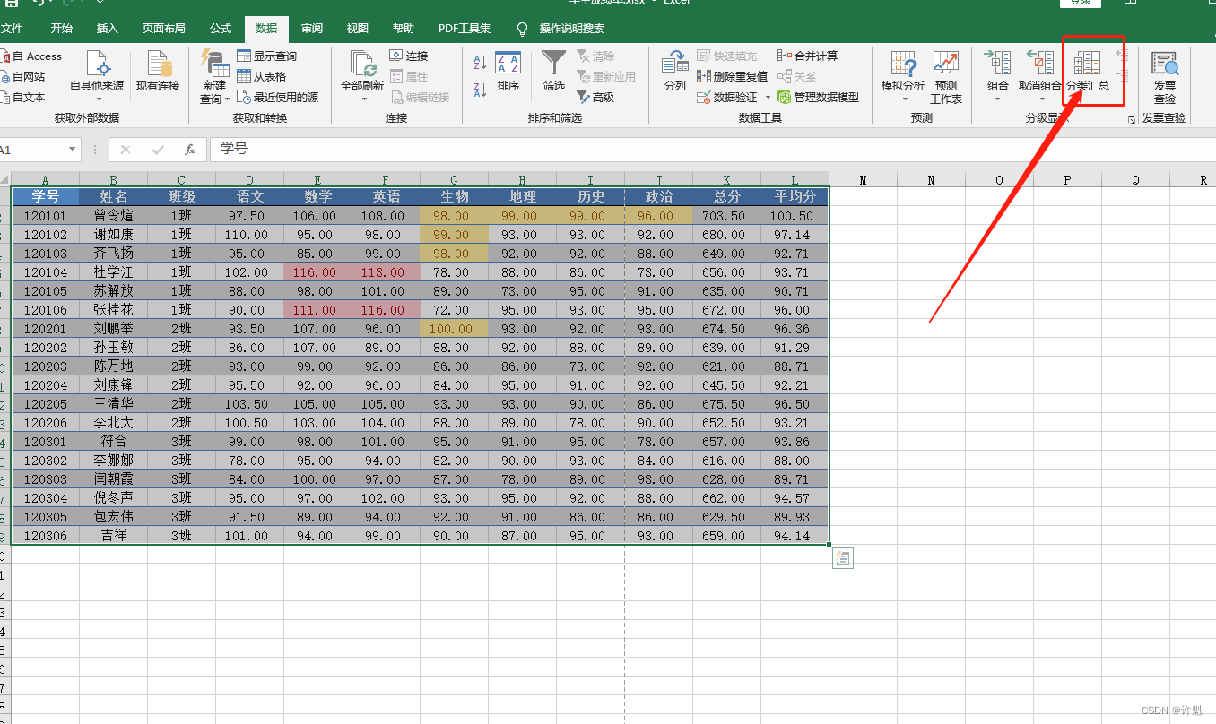Image resolution: width=1216 pixels, height=724 pixels.
Task: Click 现有连接 (Existing Connections) icon
Action: coord(158,73)
